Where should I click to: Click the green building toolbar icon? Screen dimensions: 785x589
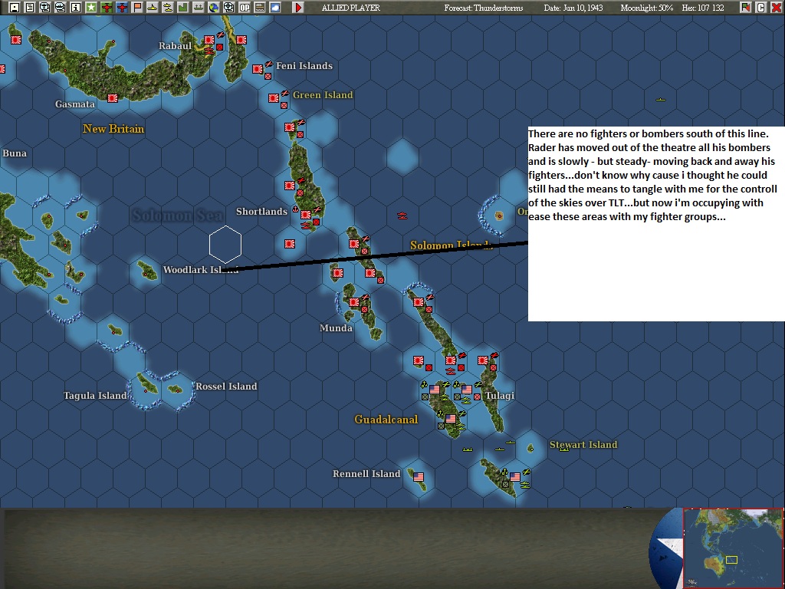(183, 8)
